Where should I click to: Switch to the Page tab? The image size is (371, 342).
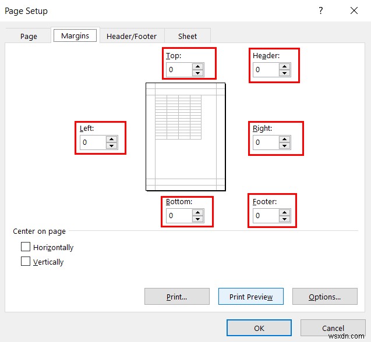click(29, 36)
